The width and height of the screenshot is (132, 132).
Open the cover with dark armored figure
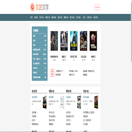point(84,41)
